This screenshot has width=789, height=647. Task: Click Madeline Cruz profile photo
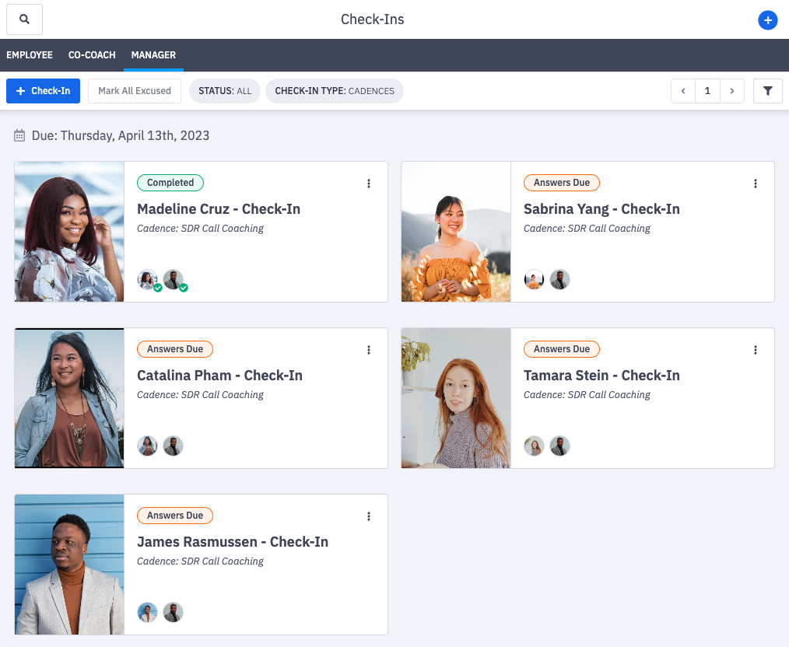pos(69,232)
